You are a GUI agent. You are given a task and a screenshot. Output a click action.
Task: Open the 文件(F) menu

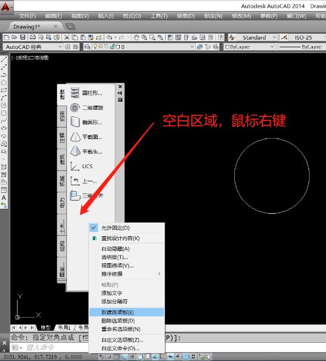[27, 16]
